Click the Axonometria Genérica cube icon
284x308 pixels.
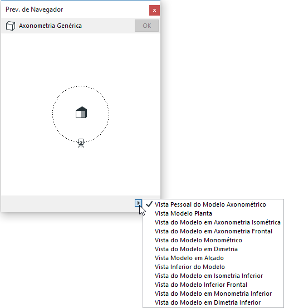[x=11, y=26]
